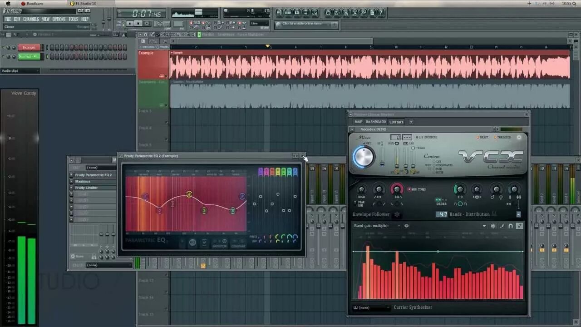Open the Audio clips channel filter dropdown
Image resolution: width=581 pixels, height=327 pixels.
point(20,71)
